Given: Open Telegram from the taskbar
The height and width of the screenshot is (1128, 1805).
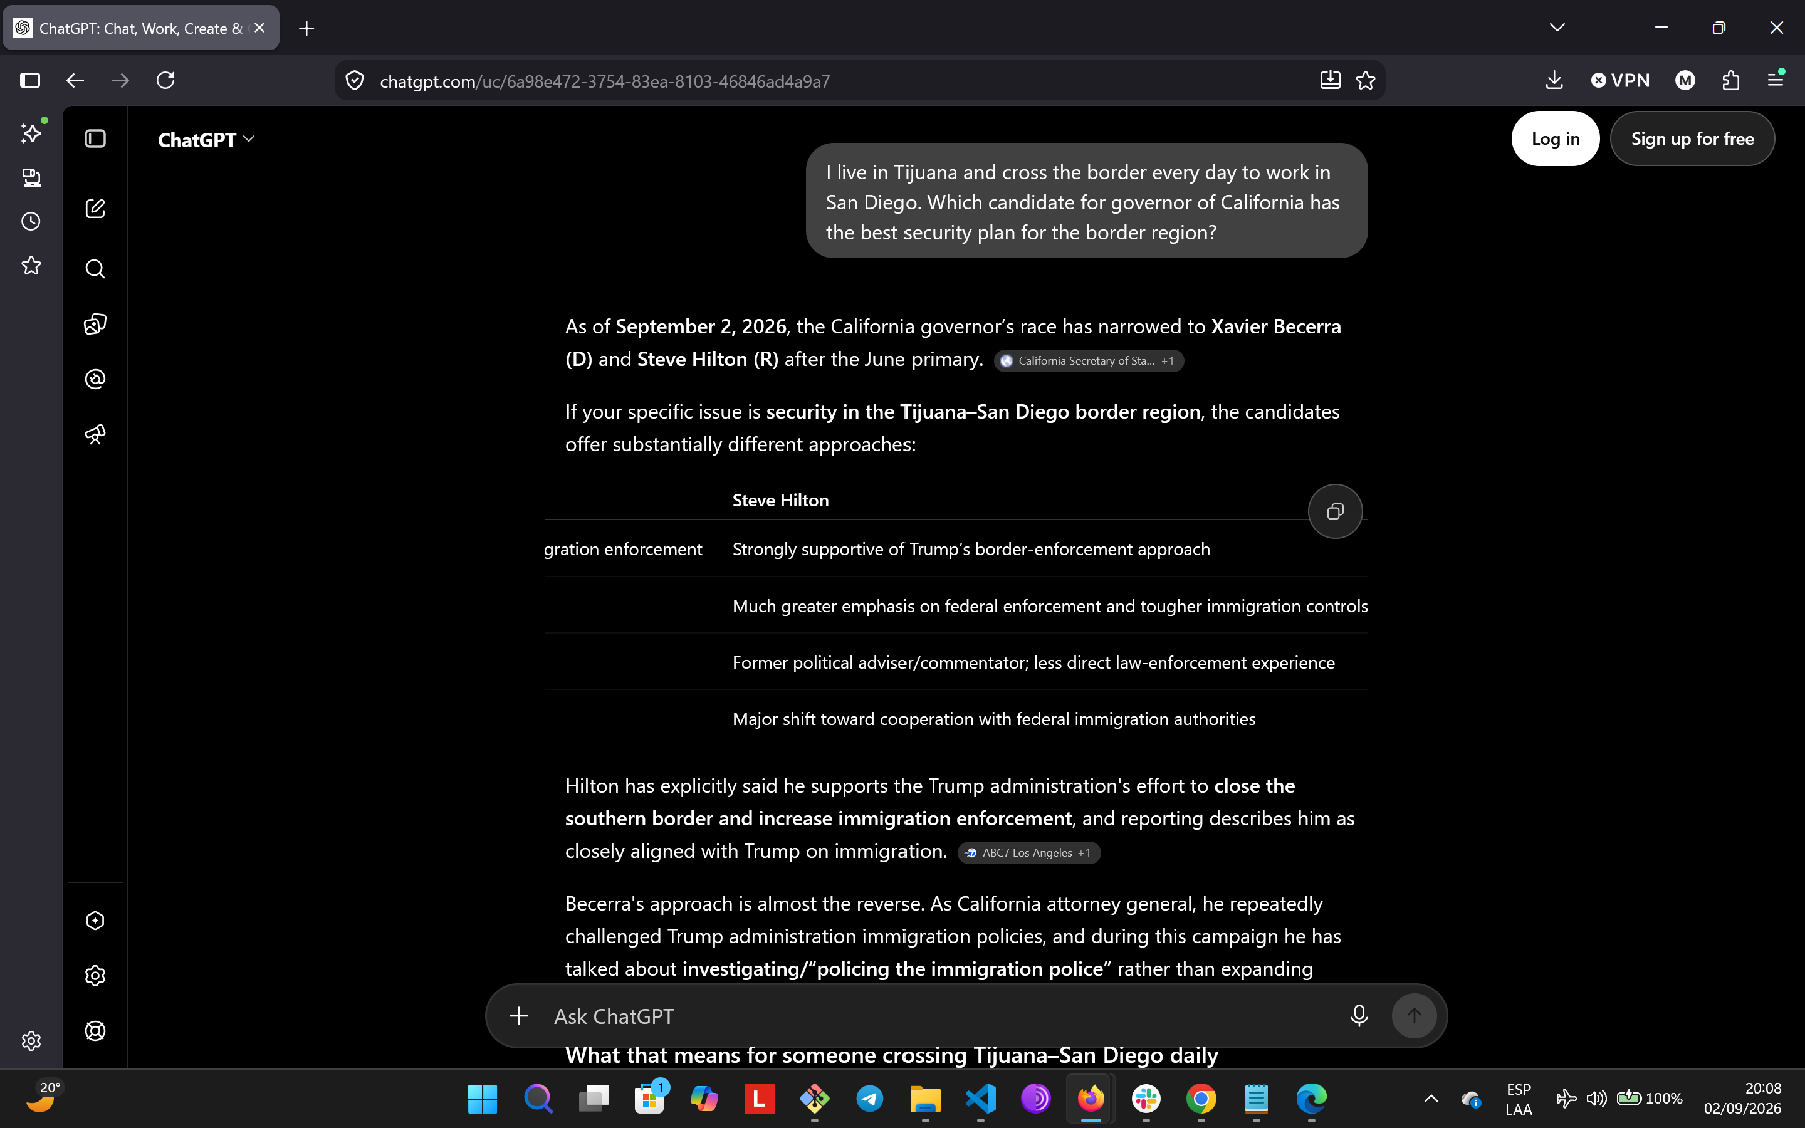Looking at the screenshot, I should point(870,1098).
